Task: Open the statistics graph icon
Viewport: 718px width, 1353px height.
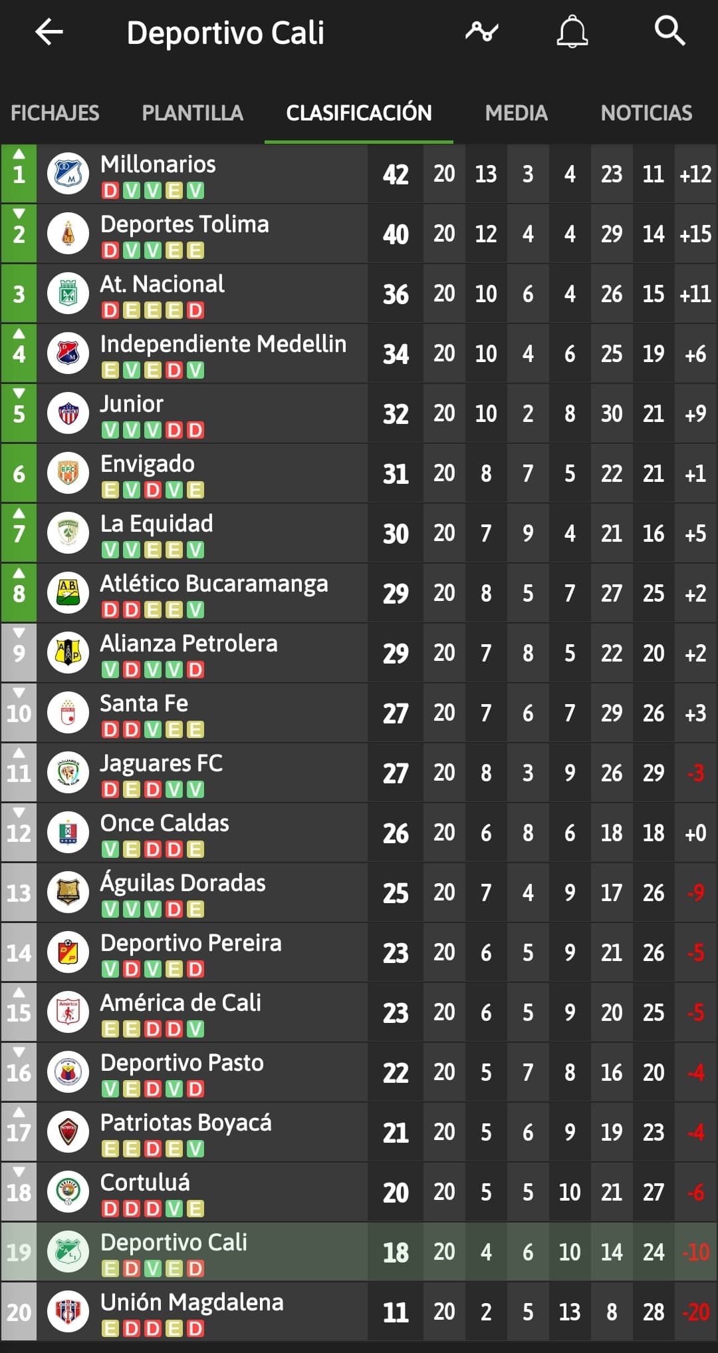Action: tap(482, 31)
